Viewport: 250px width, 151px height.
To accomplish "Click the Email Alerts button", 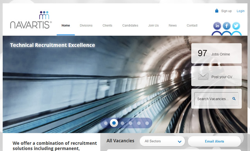I will (215, 141).
